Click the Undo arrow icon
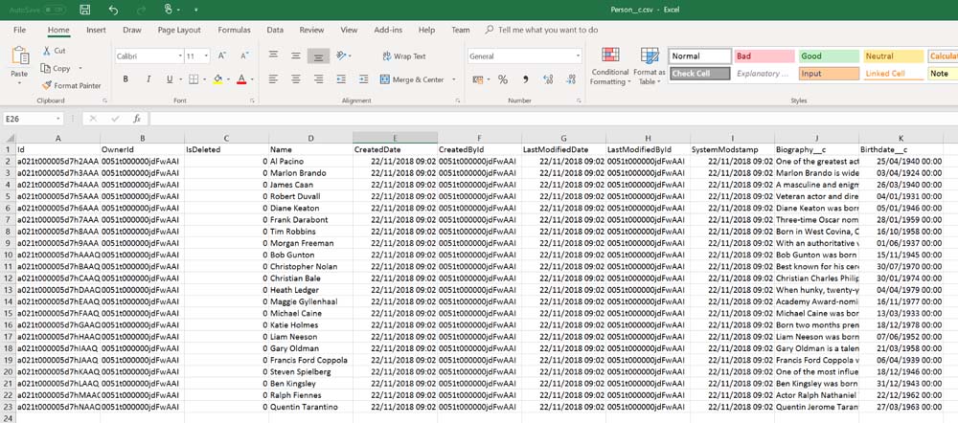This screenshot has height=423, width=958. click(x=114, y=10)
